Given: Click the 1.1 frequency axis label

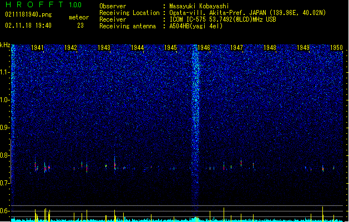Looking at the screenshot, I should coord(5,72).
